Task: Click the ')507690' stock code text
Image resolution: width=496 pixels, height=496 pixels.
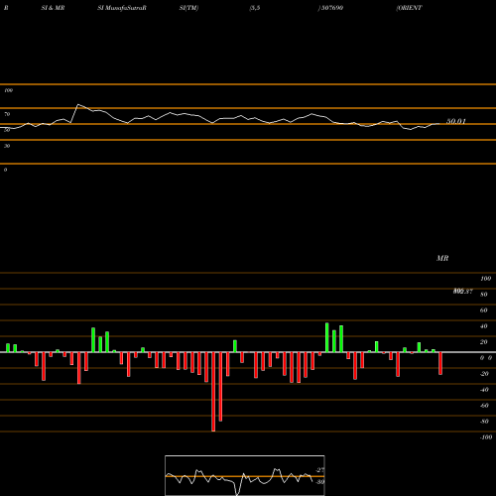Action: 330,8
